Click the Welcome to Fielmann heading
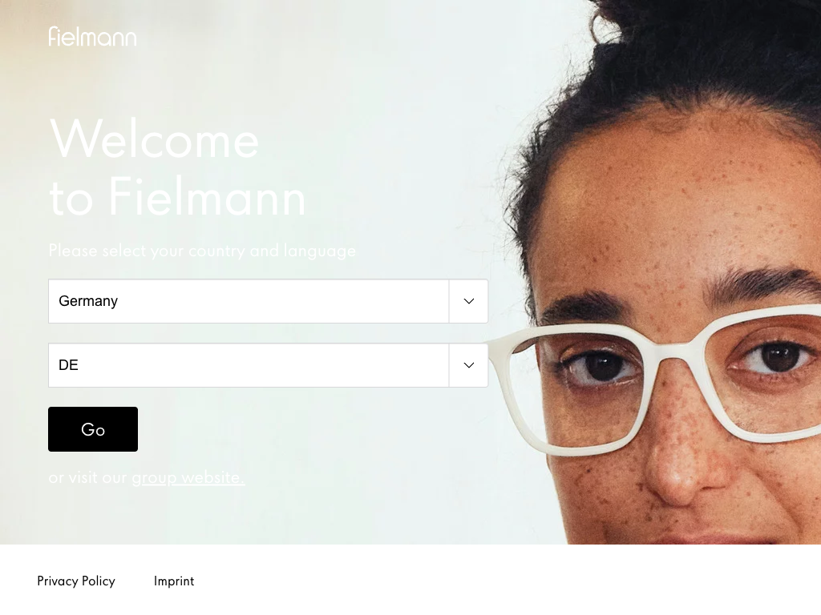This screenshot has height=615, width=821. point(178,167)
